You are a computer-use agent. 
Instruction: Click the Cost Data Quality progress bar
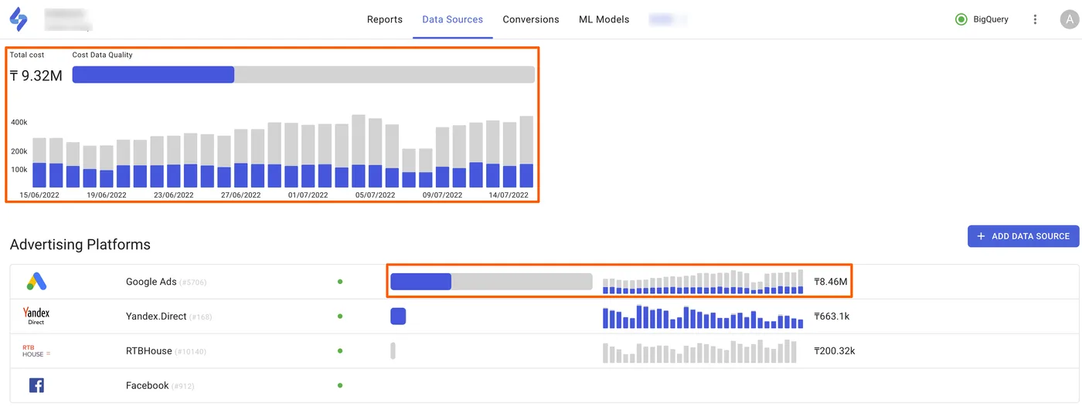pyautogui.click(x=304, y=75)
